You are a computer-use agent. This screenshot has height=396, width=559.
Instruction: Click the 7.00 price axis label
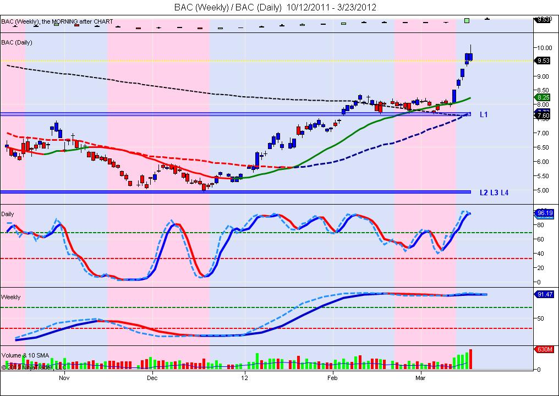click(x=543, y=133)
